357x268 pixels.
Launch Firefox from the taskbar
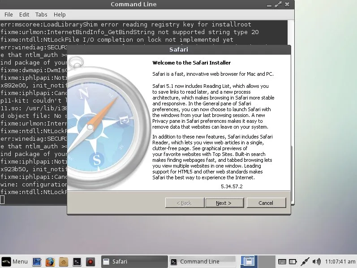pyautogui.click(x=50, y=261)
